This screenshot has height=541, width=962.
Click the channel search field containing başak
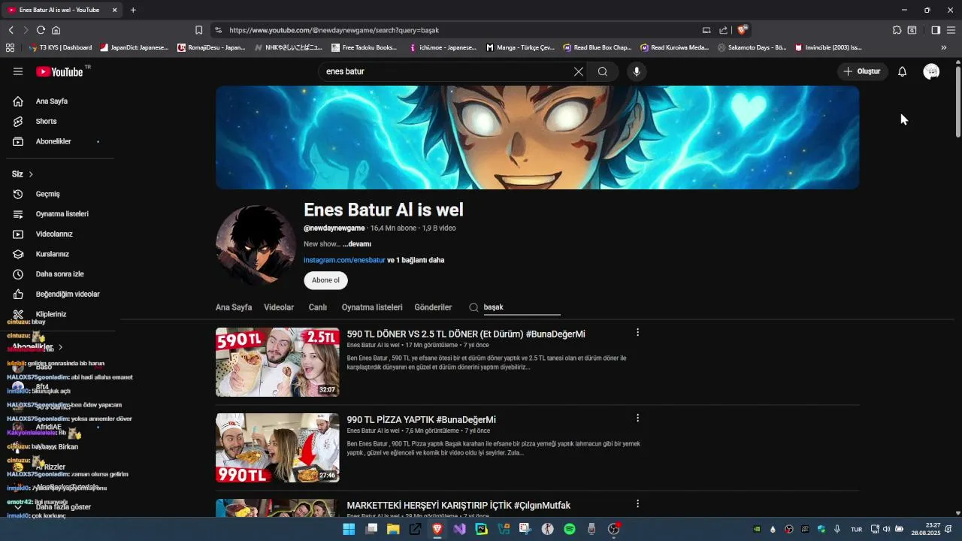(522, 307)
